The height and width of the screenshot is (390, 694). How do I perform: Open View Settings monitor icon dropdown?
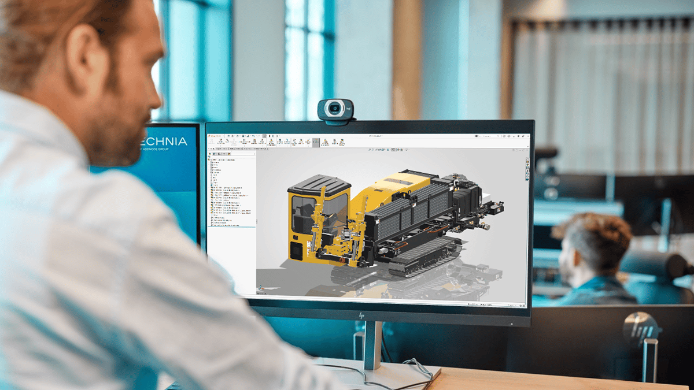coord(407,150)
